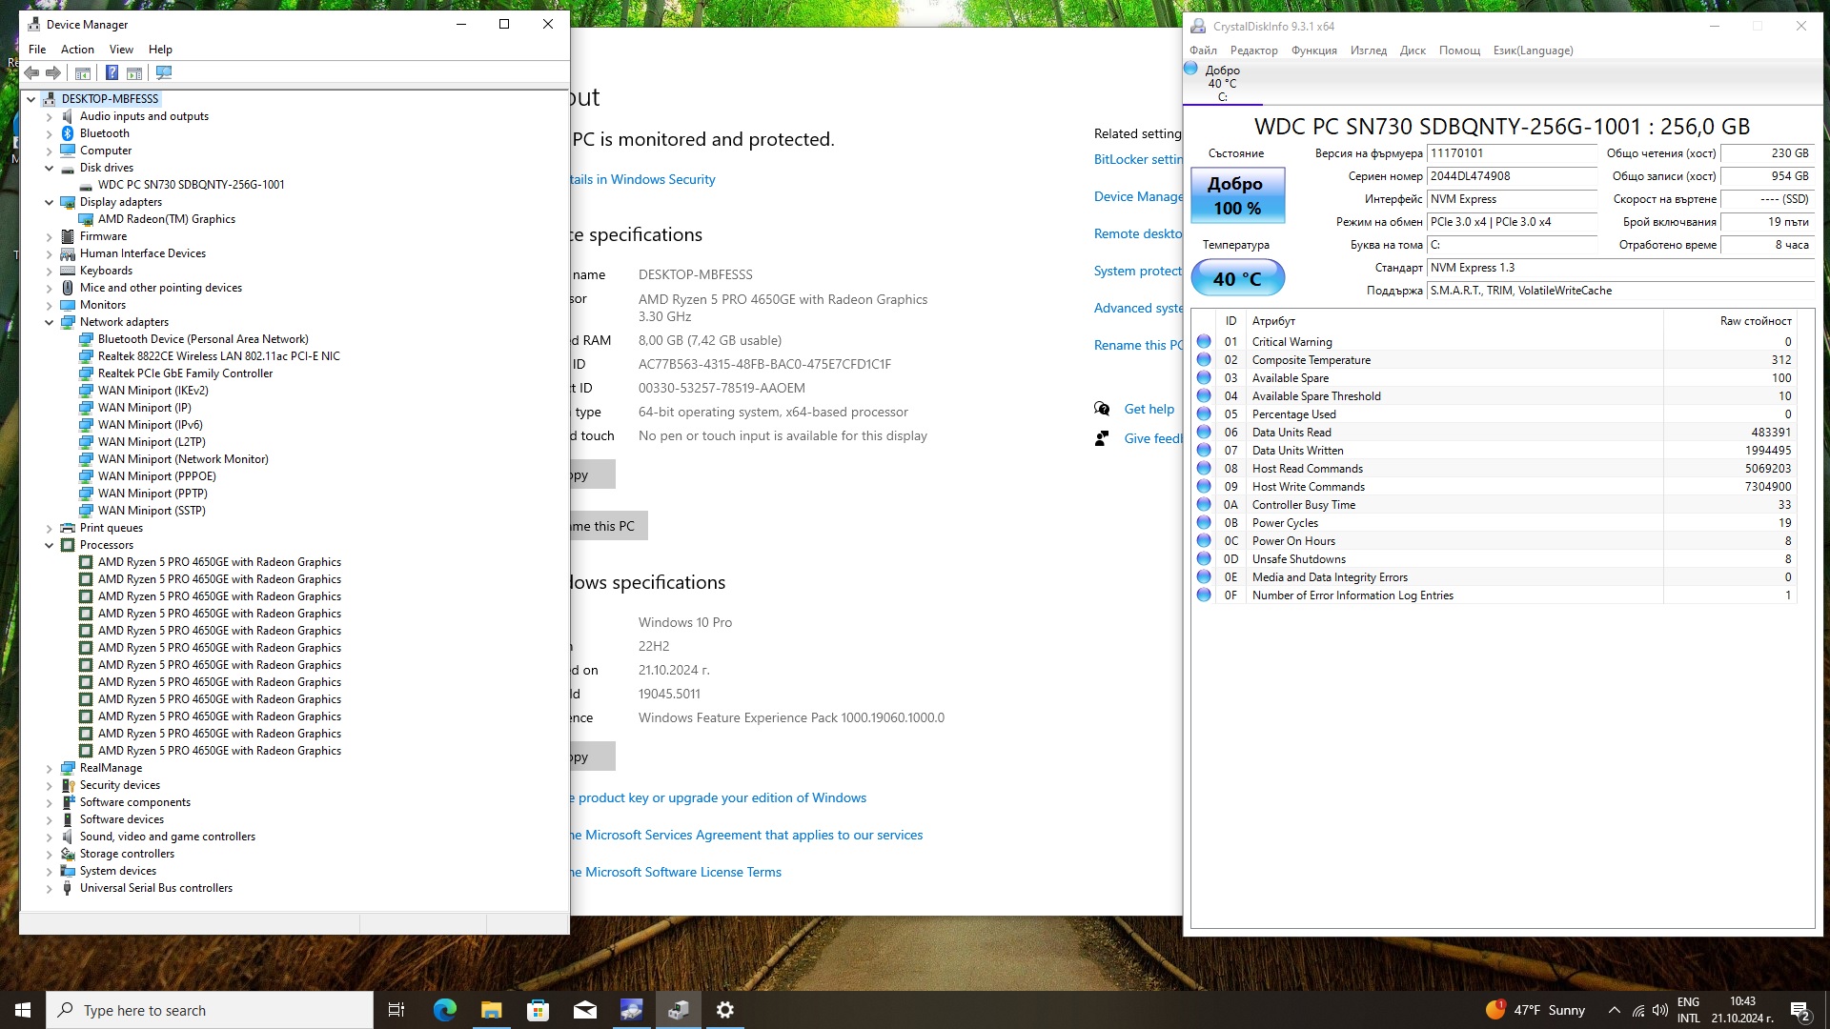Viewport: 1830px width, 1029px height.
Task: Open the Език(Language) menu in CrystalDiskInfo
Action: 1533,50
